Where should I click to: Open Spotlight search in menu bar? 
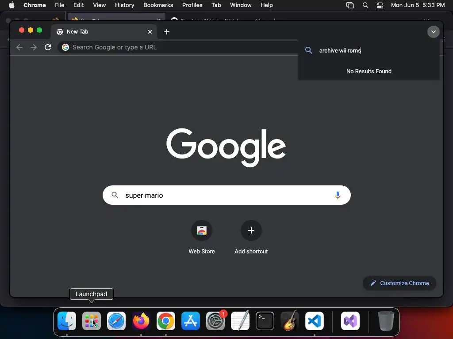(365, 5)
